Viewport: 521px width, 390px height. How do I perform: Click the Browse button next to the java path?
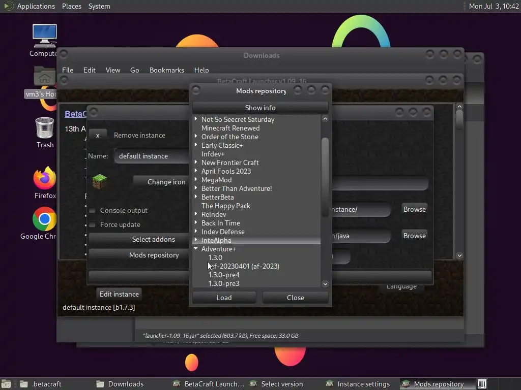pyautogui.click(x=414, y=236)
